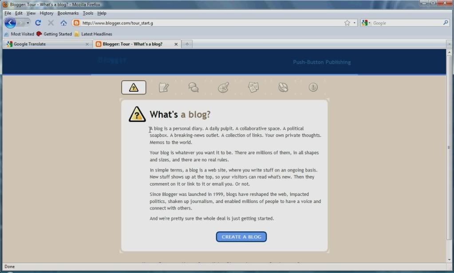Click the Stop loading X button
The image size is (454, 273).
pyautogui.click(x=51, y=23)
